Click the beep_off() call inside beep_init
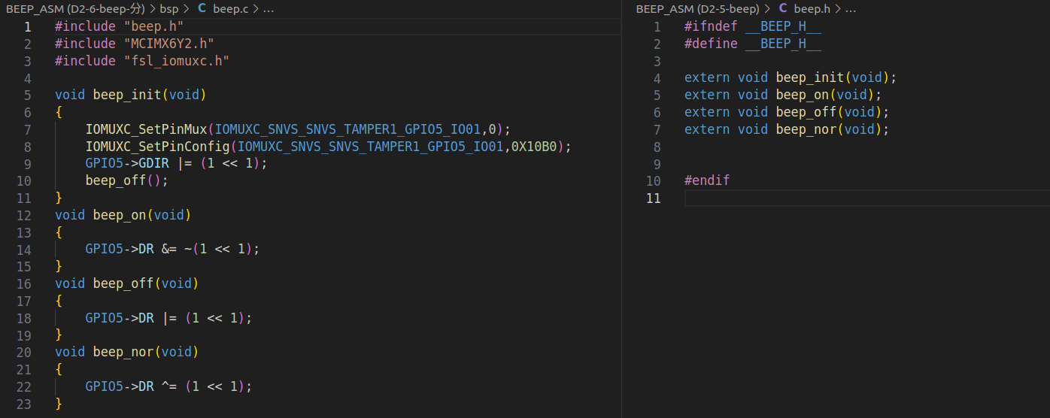The image size is (1050, 418). pos(126,180)
